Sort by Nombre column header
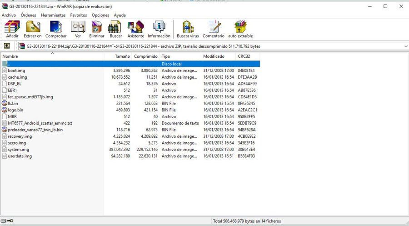The height and width of the screenshot is (226, 409). coord(52,56)
